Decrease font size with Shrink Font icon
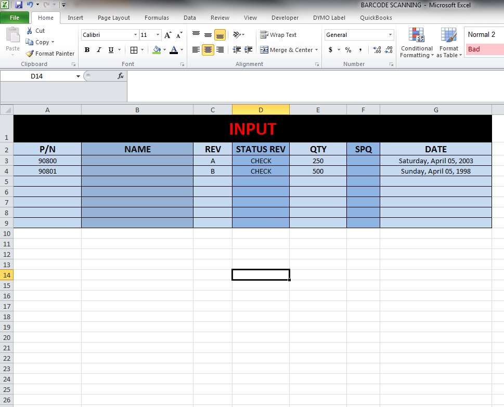The height and width of the screenshot is (407, 504). tap(179, 35)
